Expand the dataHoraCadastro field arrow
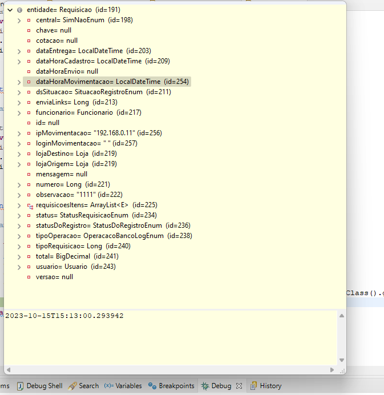The height and width of the screenshot is (395, 384). tap(19, 62)
